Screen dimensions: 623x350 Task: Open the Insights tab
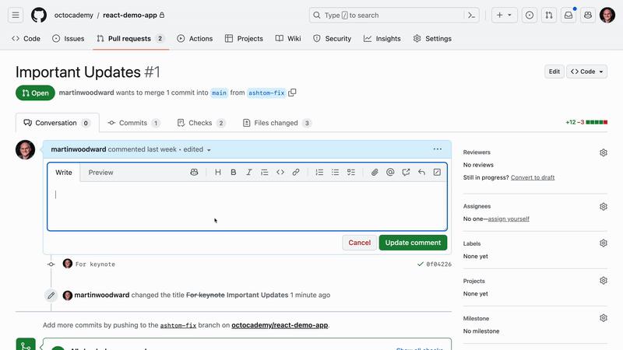coord(382,38)
